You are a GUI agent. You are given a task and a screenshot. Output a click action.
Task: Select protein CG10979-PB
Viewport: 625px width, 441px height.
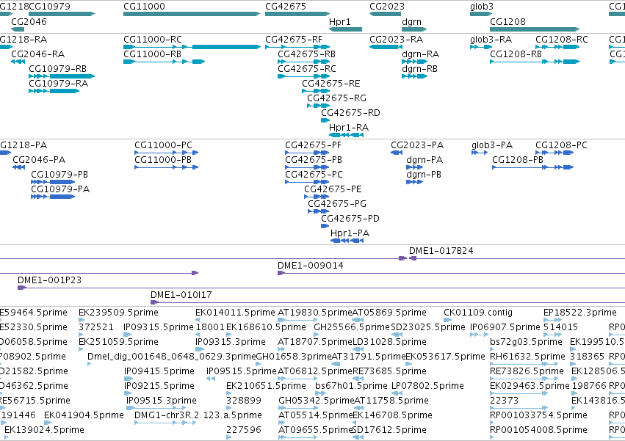click(x=59, y=175)
